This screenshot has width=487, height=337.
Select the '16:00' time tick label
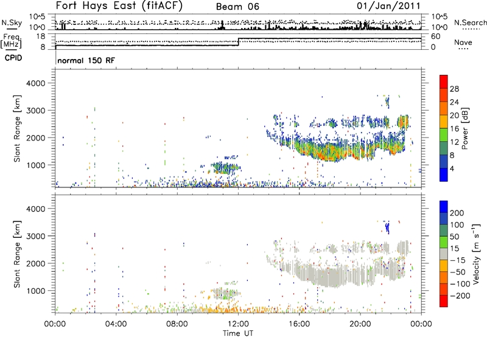click(299, 324)
